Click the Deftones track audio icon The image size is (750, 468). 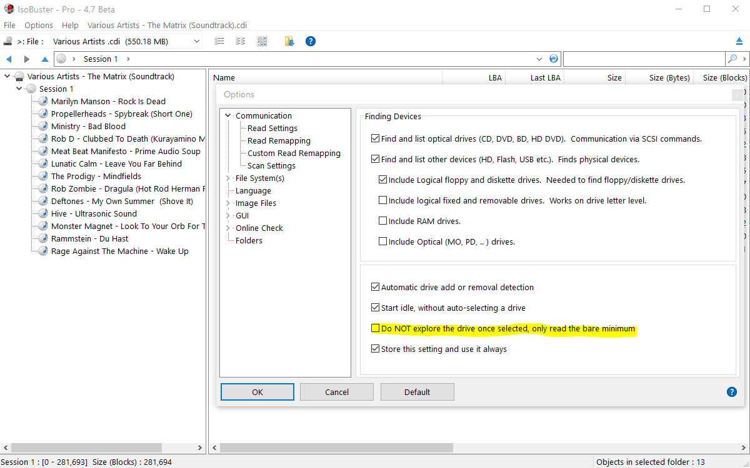click(x=43, y=201)
